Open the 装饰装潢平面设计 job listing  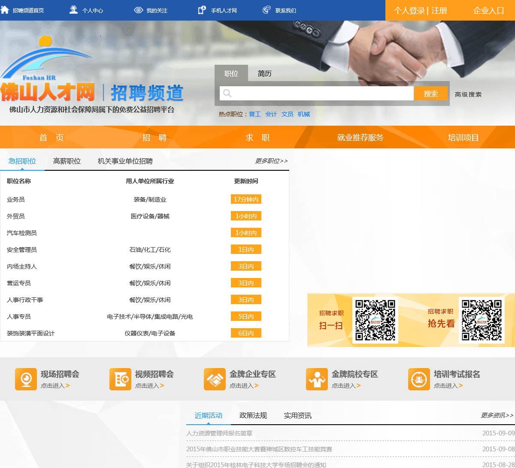pos(31,333)
